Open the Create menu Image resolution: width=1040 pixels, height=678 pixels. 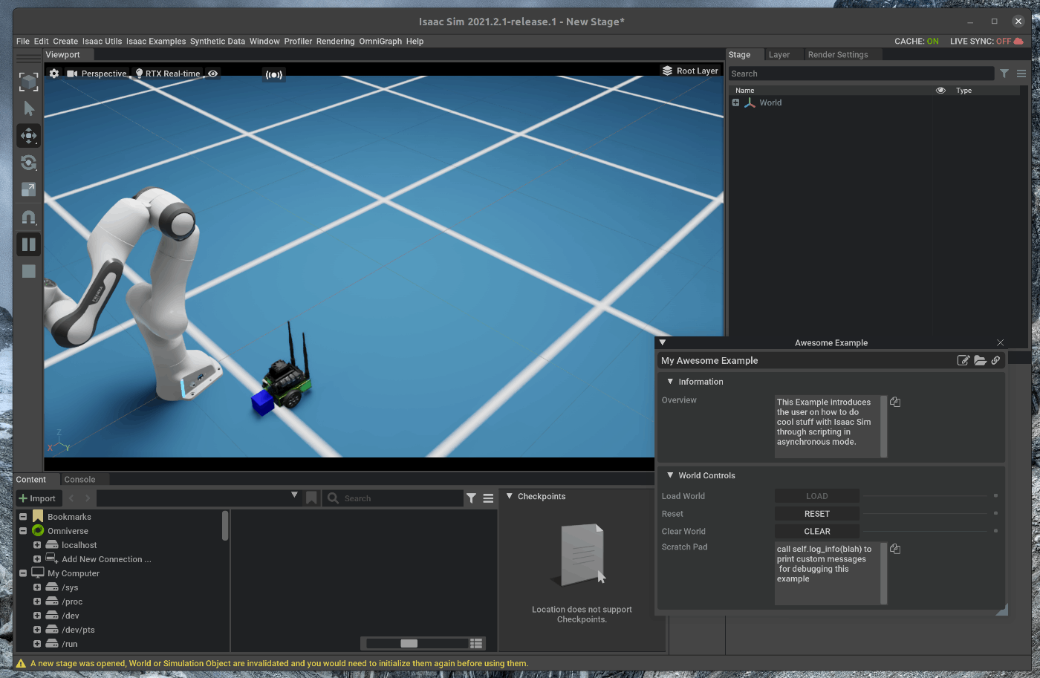point(65,42)
